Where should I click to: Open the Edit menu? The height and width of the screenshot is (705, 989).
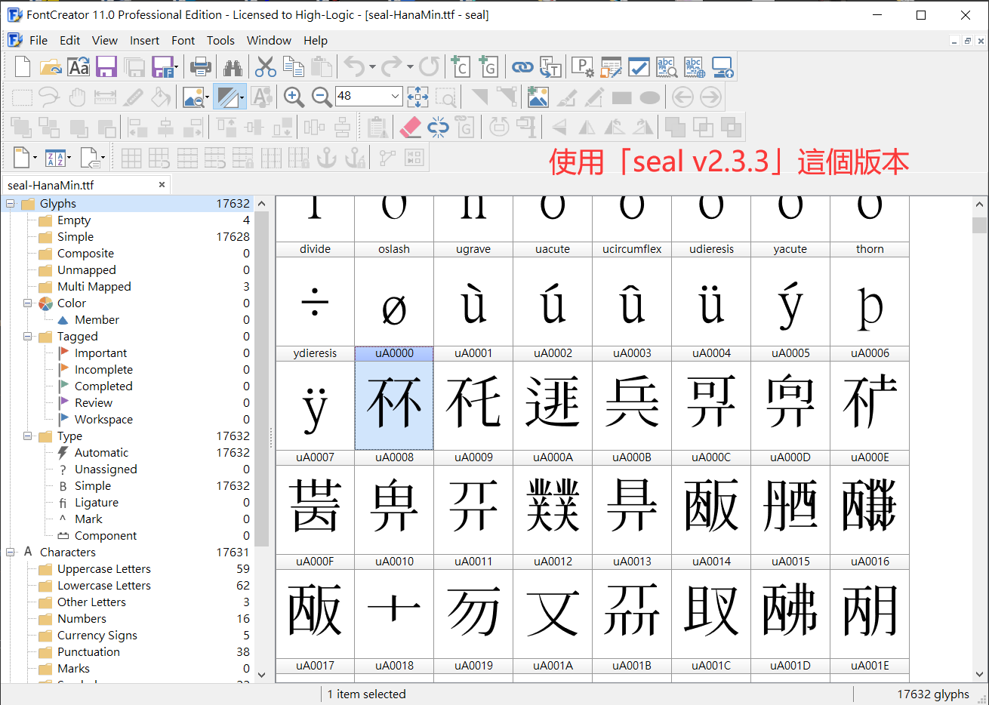pyautogui.click(x=70, y=41)
